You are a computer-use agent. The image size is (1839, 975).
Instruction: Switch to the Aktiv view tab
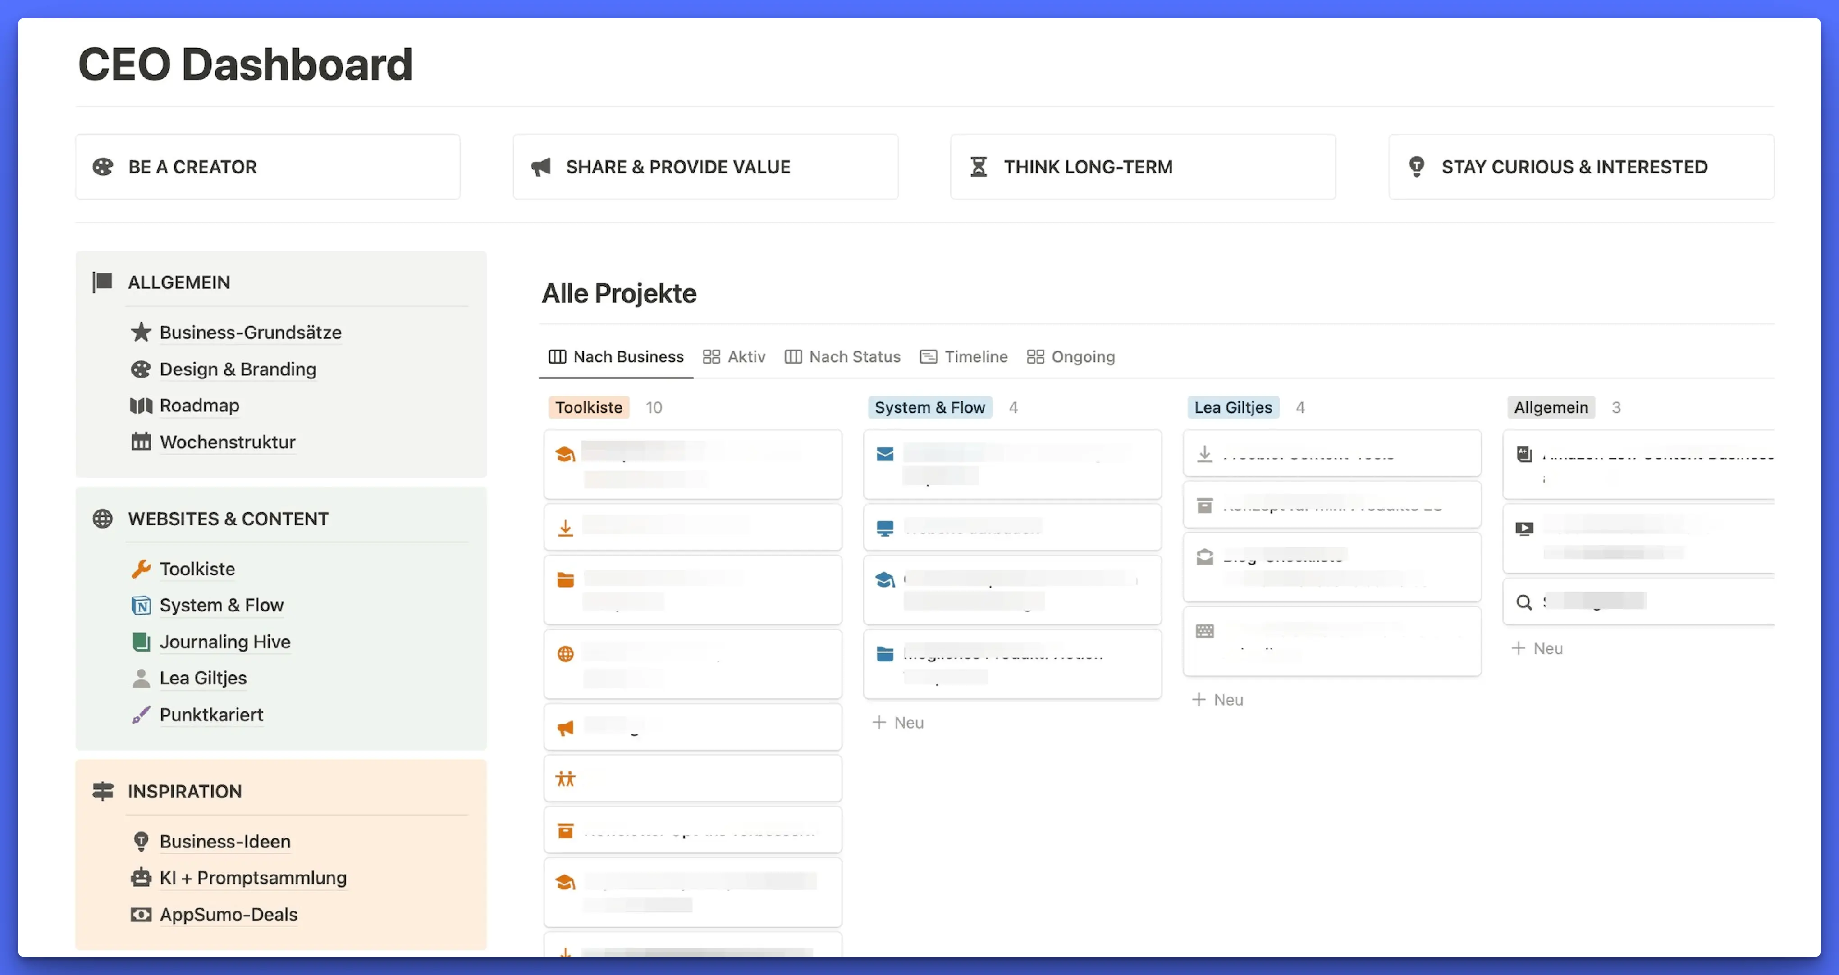(x=735, y=357)
